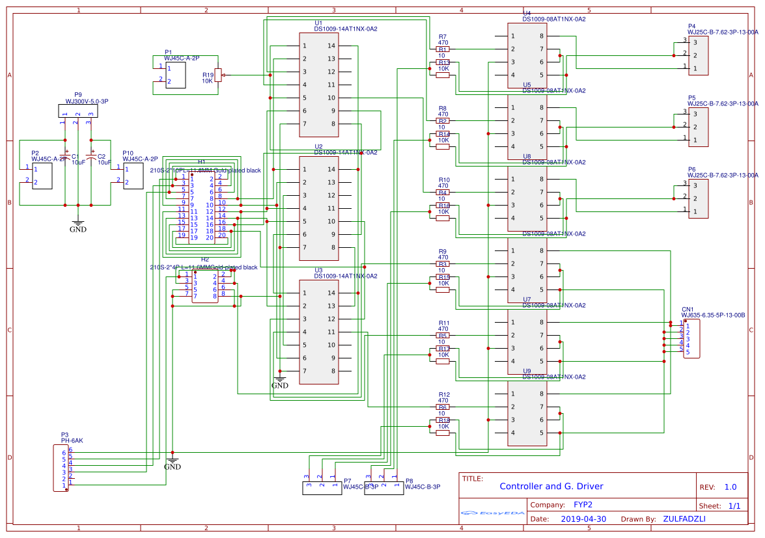
Task: Click the U4 8-pin driver IC
Action: pos(527,55)
